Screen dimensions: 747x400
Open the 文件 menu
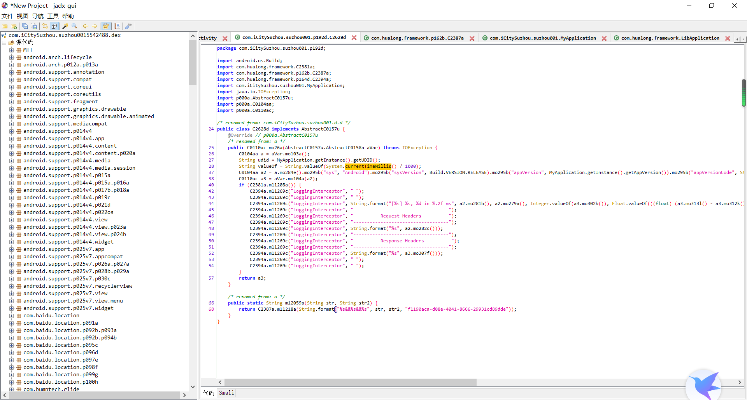(7, 16)
